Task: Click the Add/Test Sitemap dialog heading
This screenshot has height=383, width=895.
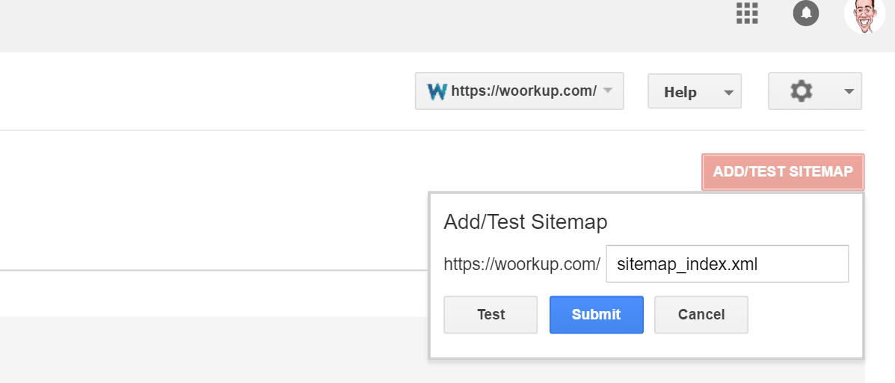Action: [x=525, y=221]
